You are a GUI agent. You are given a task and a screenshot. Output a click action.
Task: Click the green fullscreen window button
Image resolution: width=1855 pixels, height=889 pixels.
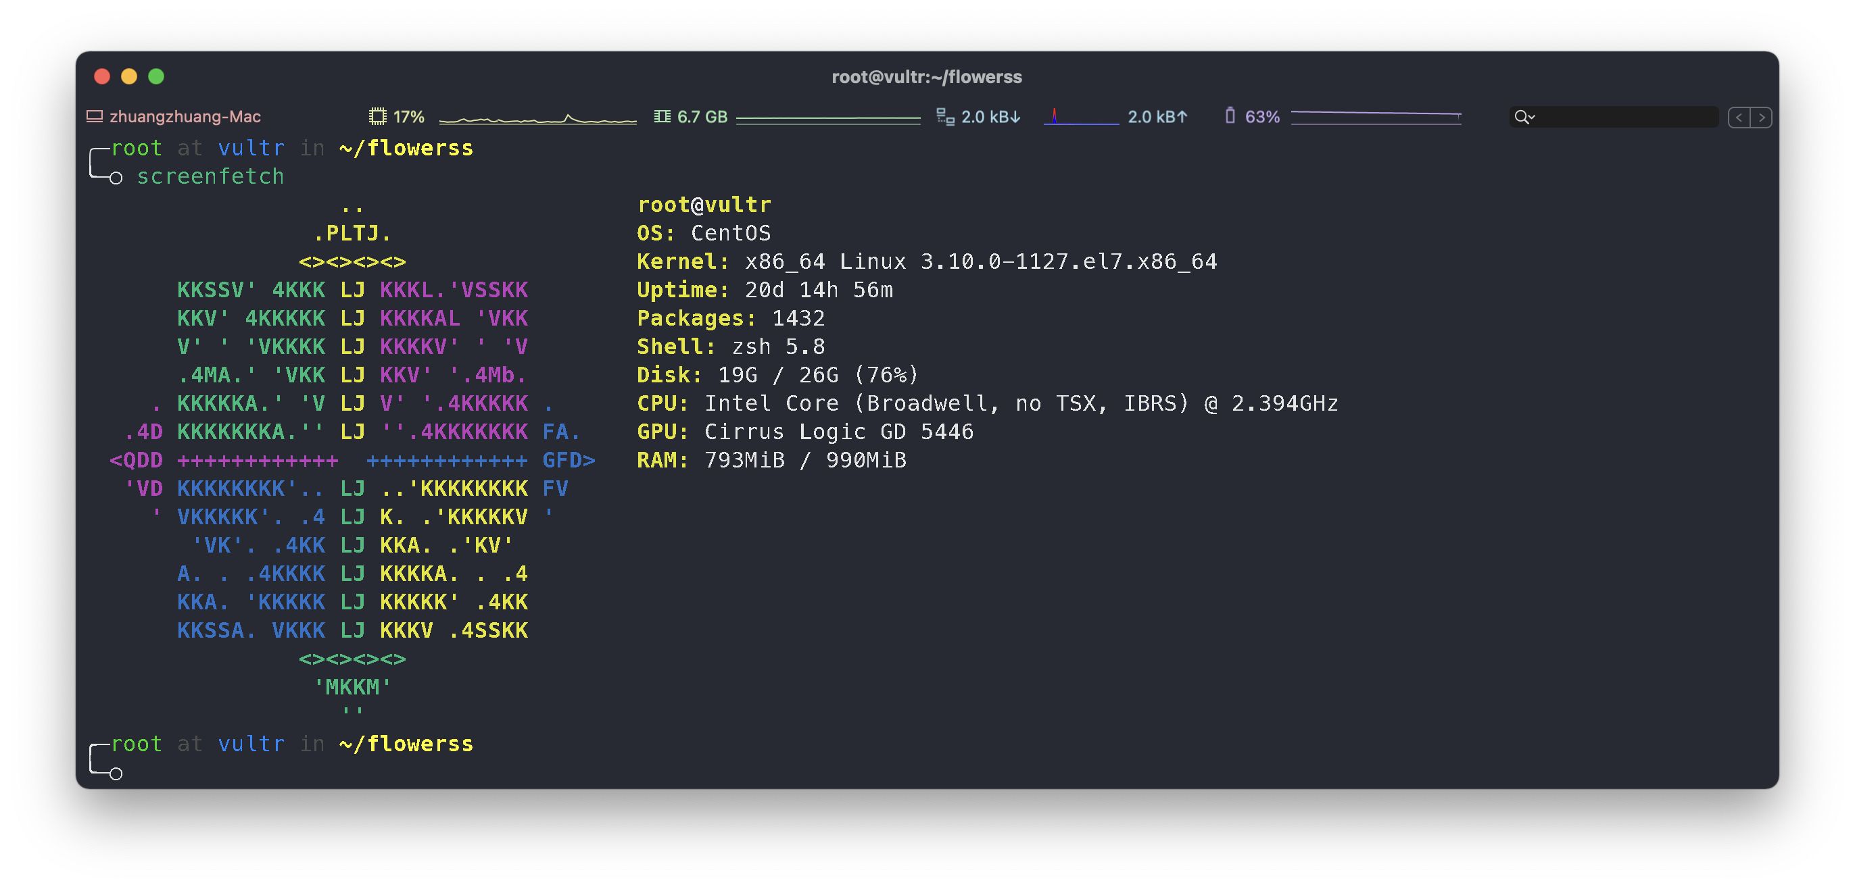tap(156, 76)
